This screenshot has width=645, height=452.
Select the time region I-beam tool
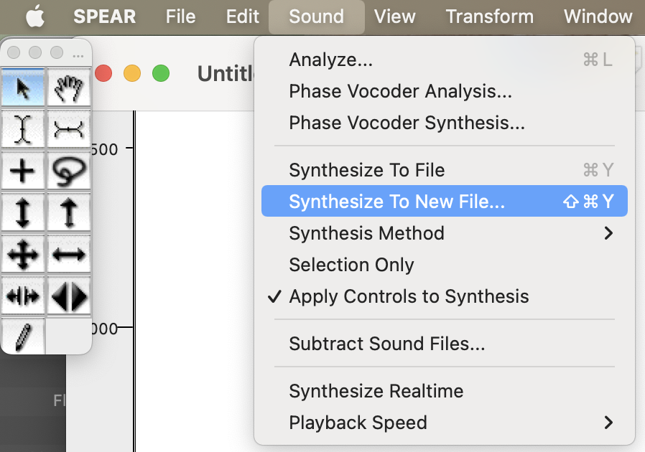tap(23, 130)
